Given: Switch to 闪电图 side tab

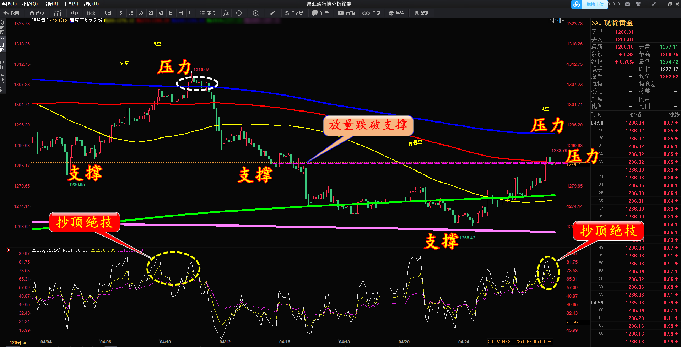Looking at the screenshot, I should point(2,62).
